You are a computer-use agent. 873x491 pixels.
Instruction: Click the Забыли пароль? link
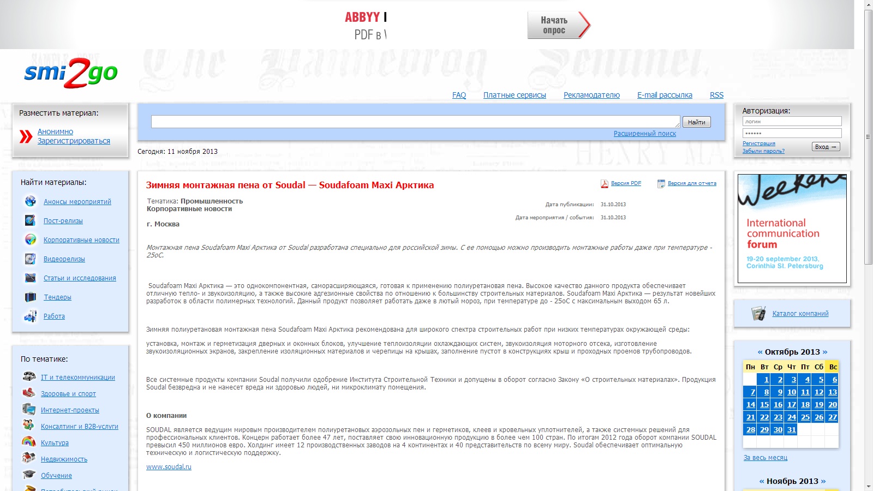click(763, 151)
